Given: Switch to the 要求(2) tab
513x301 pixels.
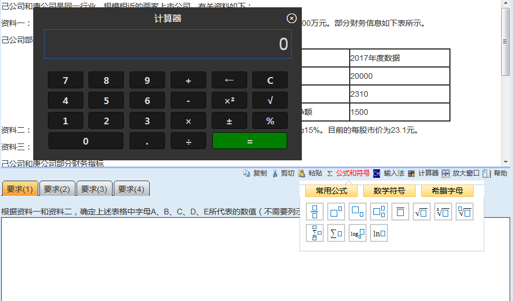Looking at the screenshot, I should pos(57,189).
